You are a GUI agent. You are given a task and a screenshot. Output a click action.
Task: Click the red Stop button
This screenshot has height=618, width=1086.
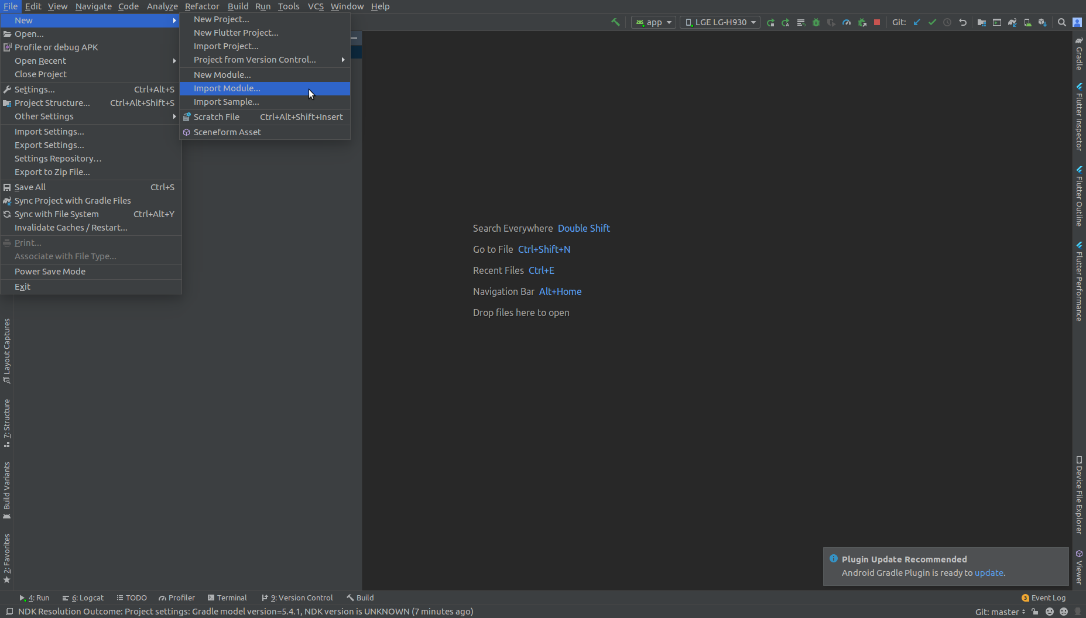click(877, 22)
